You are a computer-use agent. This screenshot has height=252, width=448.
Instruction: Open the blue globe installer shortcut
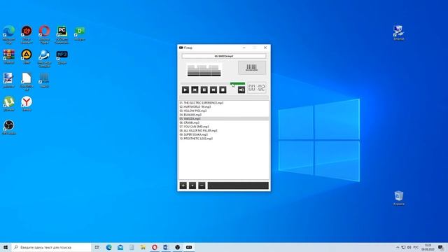click(44, 58)
